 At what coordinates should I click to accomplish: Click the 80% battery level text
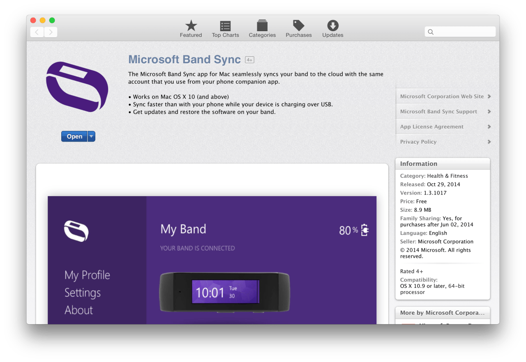348,230
